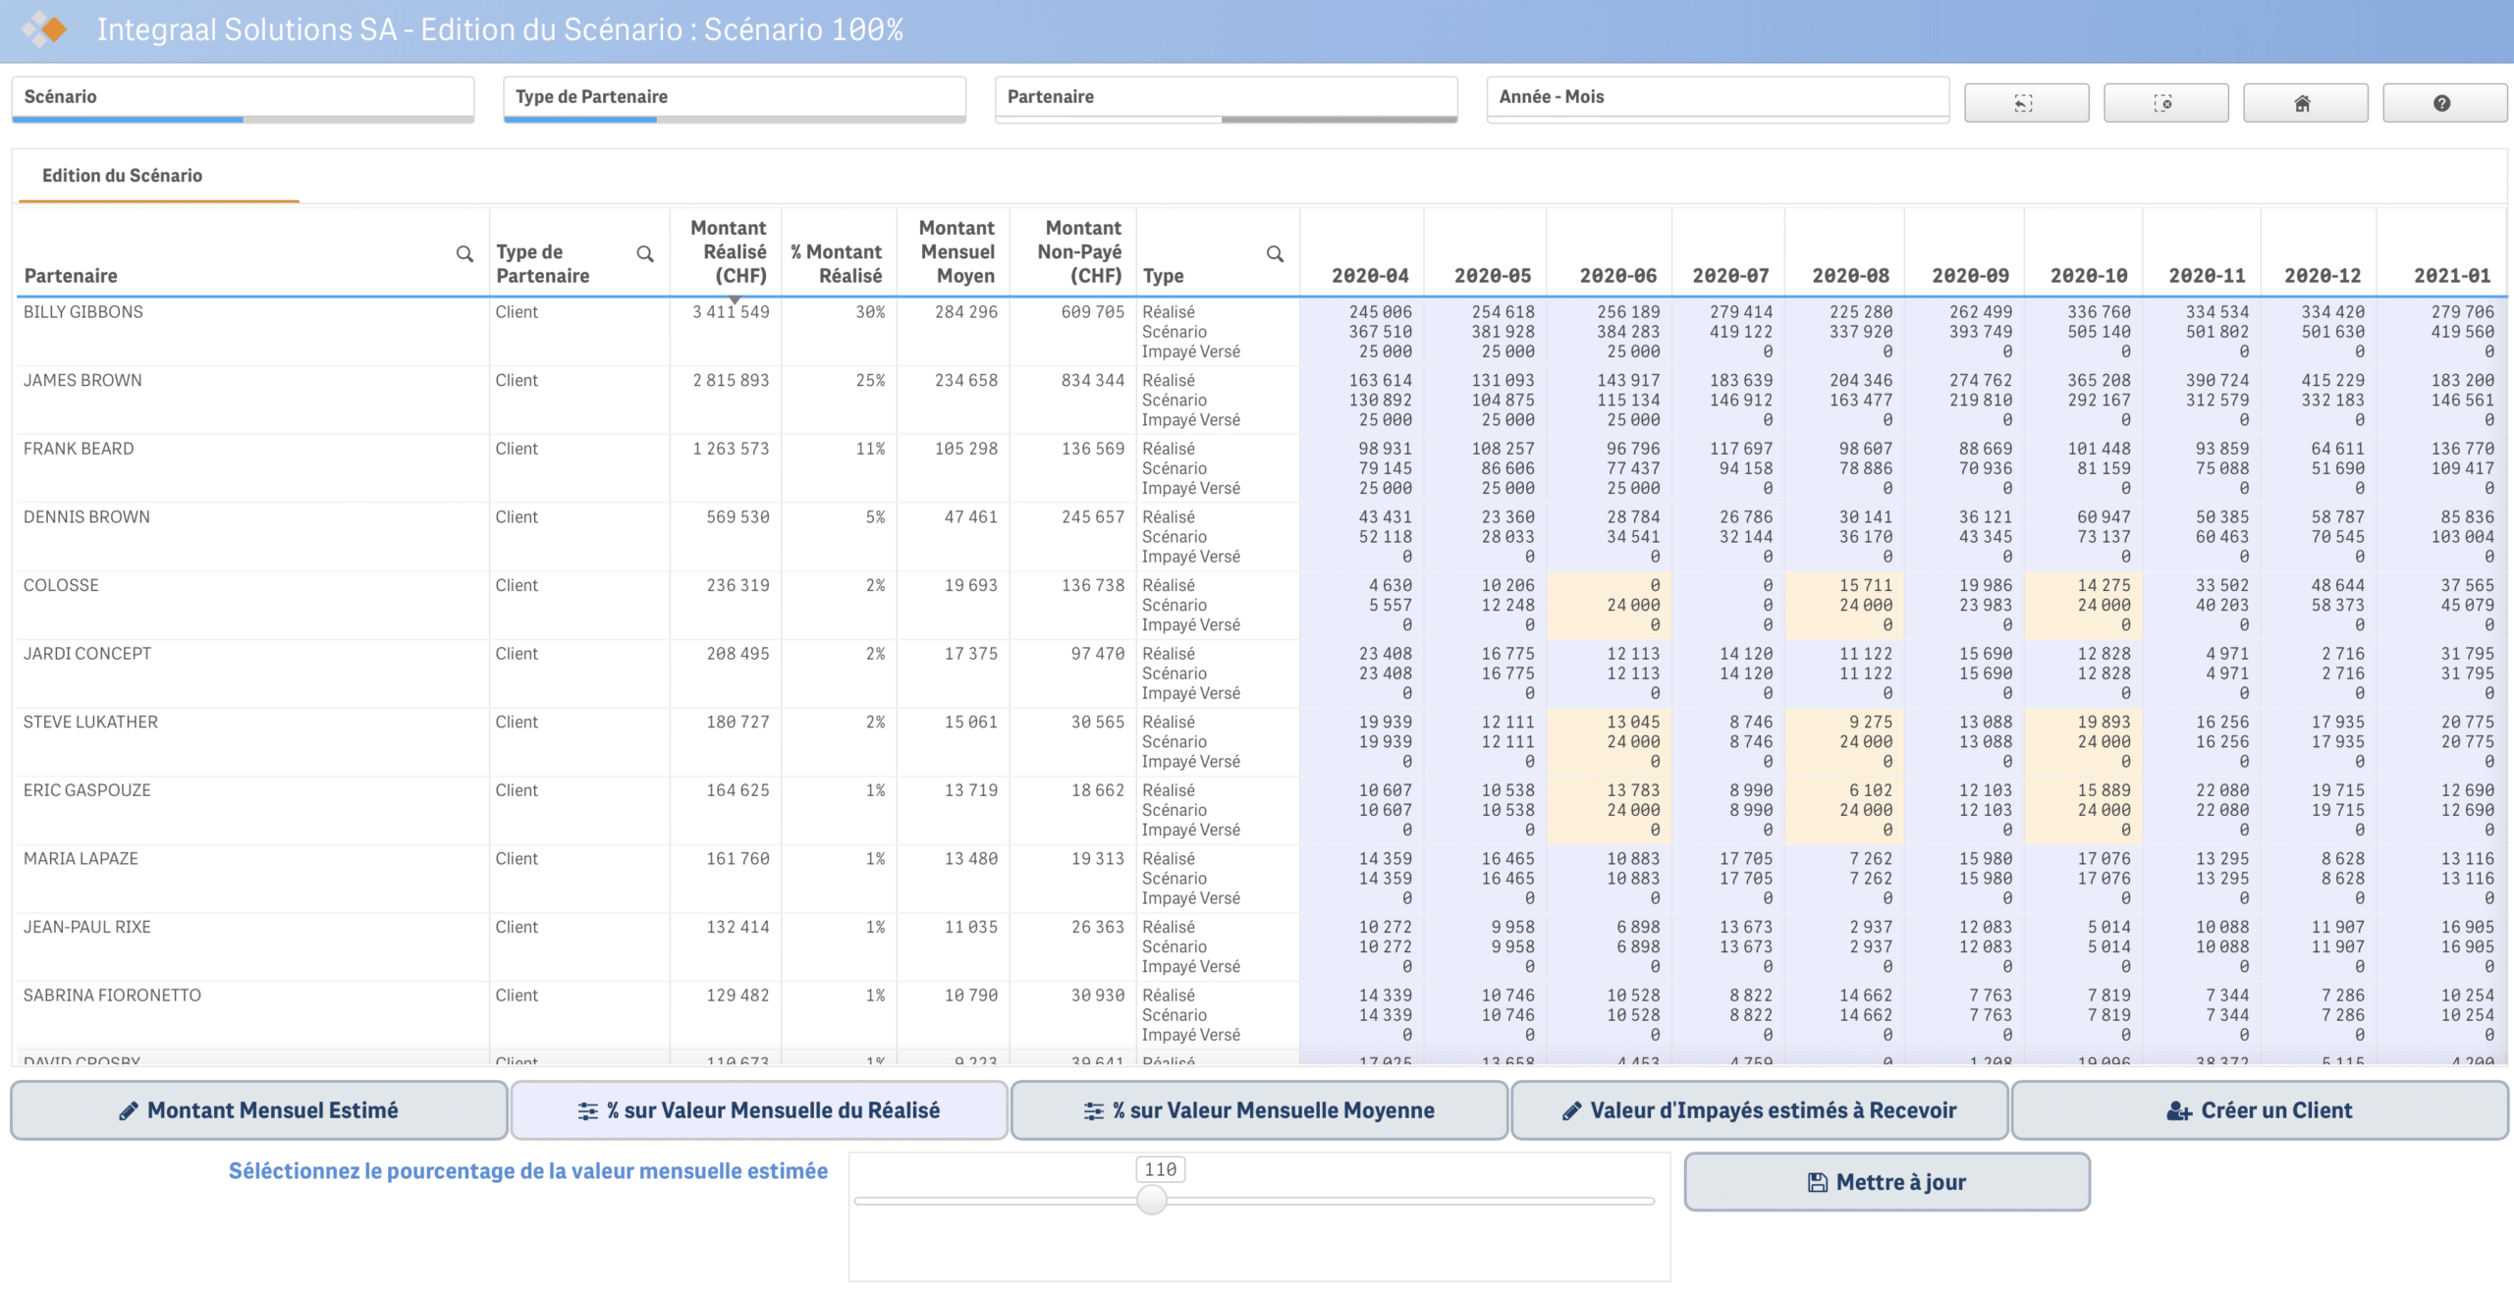Click the step back selection icon
2514x1292 pixels.
click(2026, 103)
